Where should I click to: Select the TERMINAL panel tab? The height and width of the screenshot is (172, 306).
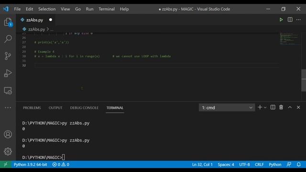click(x=115, y=107)
